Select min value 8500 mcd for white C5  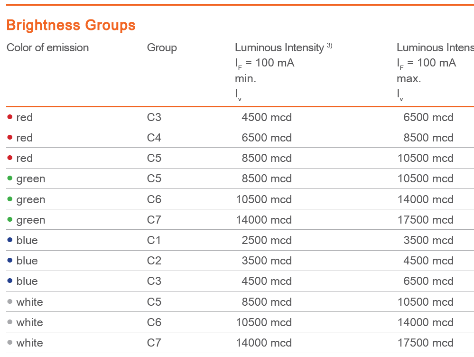[x=267, y=302]
